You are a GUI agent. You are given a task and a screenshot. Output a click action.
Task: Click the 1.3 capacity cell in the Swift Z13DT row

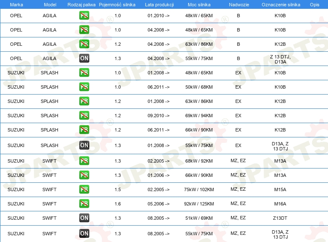pos(118,218)
